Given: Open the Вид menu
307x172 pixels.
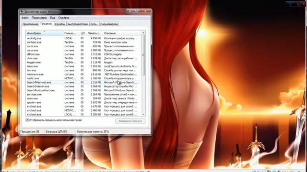Looking at the screenshot, I should pyautogui.click(x=52, y=18).
